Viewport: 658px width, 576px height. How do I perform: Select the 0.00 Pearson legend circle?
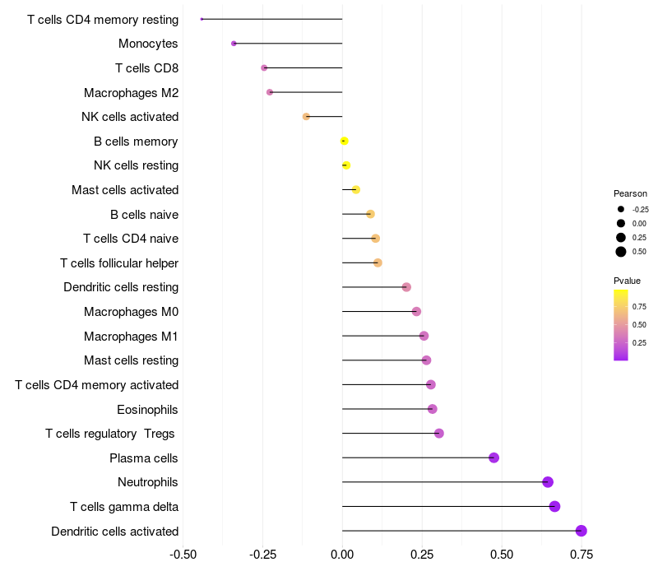tap(621, 223)
